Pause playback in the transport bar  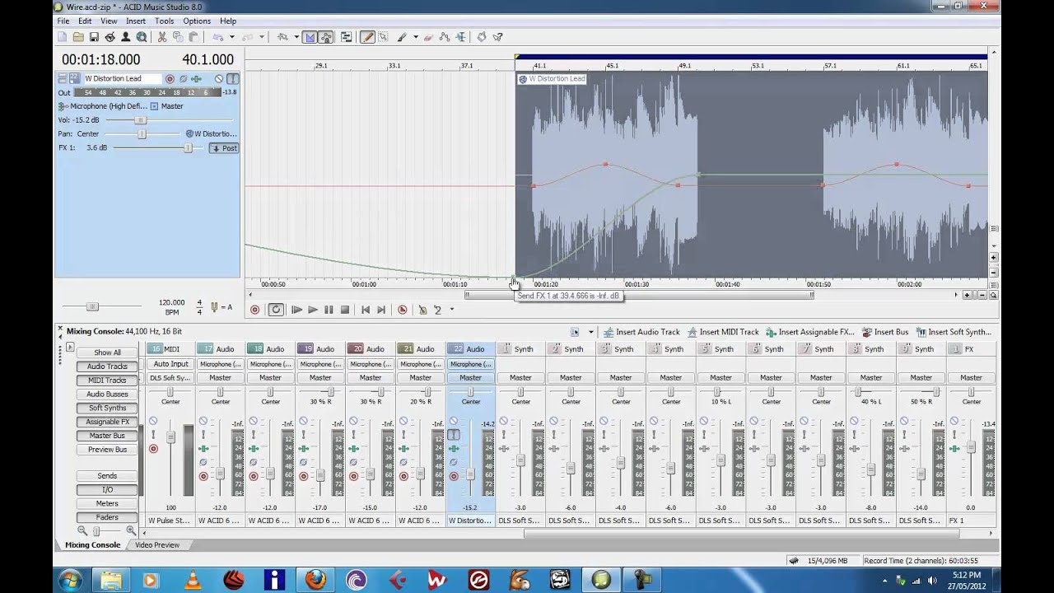(329, 310)
